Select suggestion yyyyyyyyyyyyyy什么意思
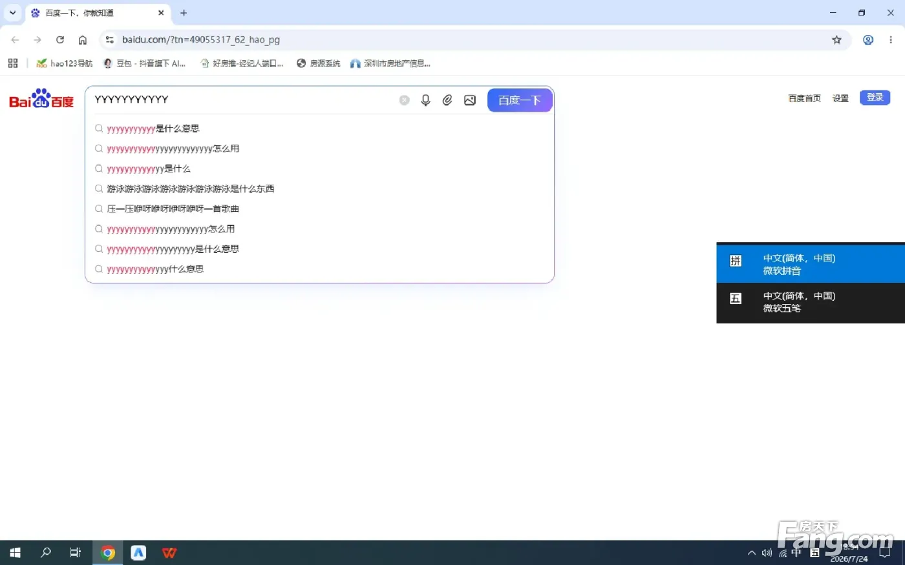This screenshot has height=565, width=905. 155,269
